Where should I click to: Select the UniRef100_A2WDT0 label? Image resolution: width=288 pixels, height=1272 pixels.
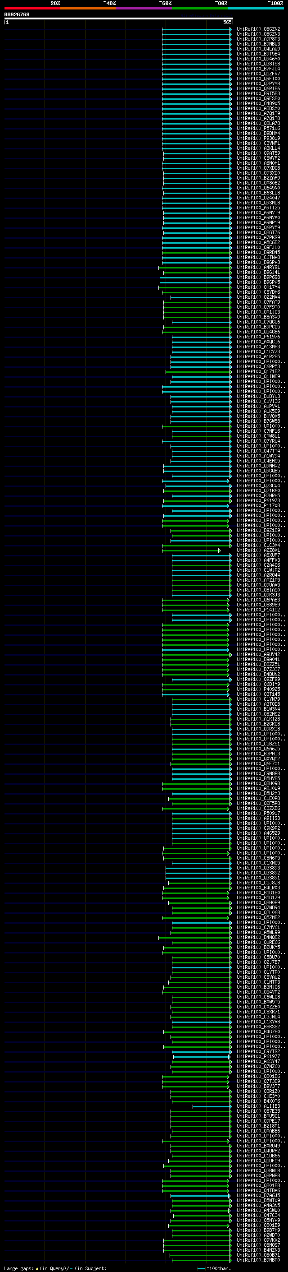(x=258, y=1235)
